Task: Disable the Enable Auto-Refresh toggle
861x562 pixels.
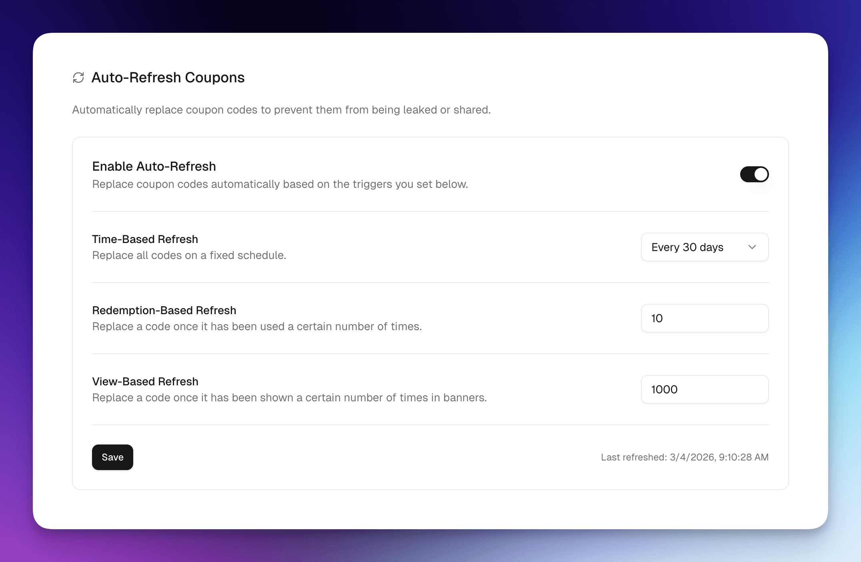Action: 755,174
